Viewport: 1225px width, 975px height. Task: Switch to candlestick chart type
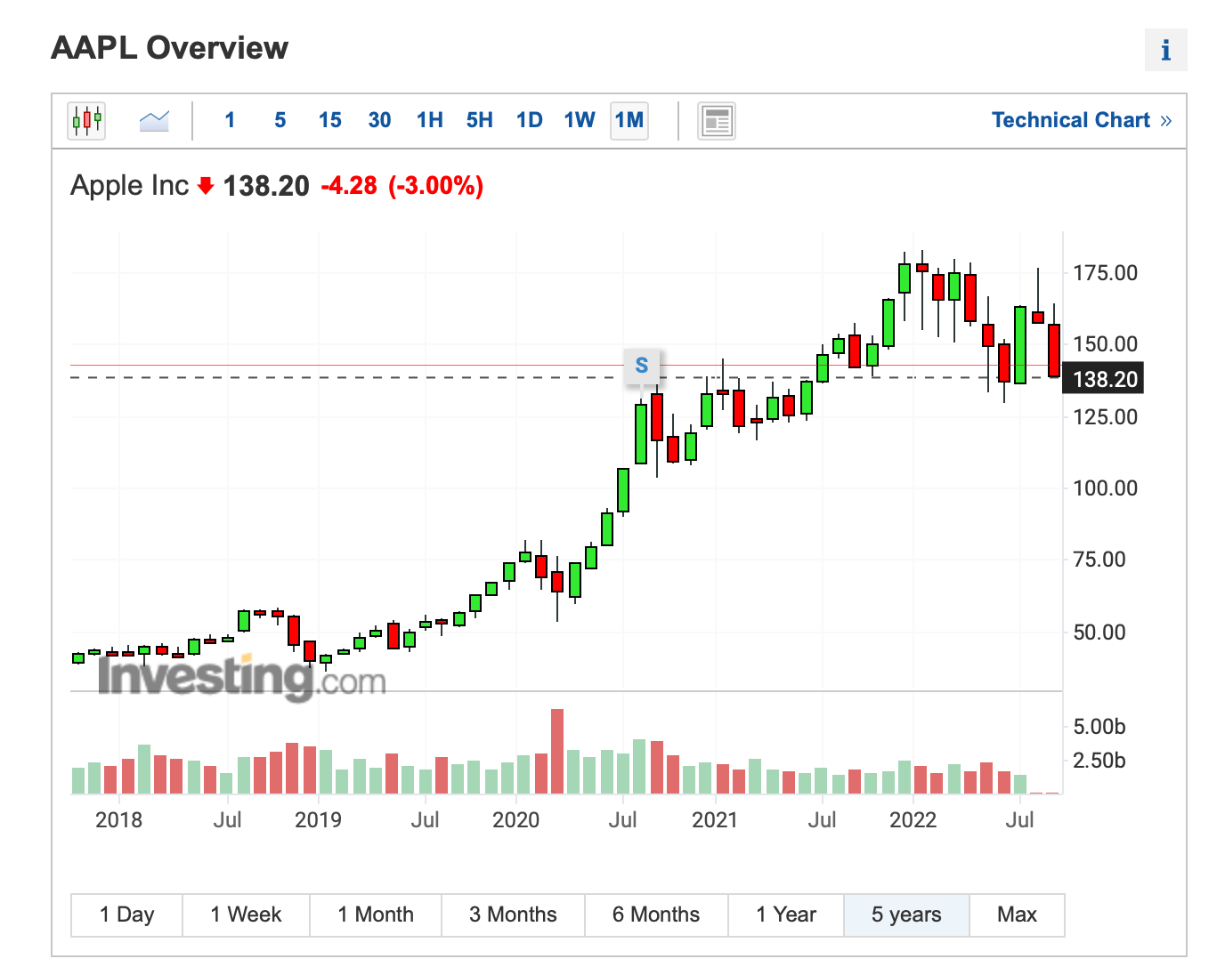(x=86, y=120)
